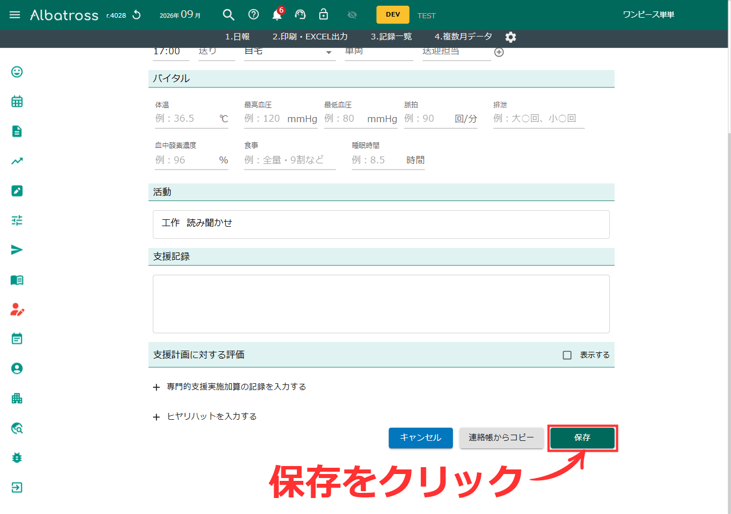
Task: Click the Albatross logo
Action: [64, 15]
